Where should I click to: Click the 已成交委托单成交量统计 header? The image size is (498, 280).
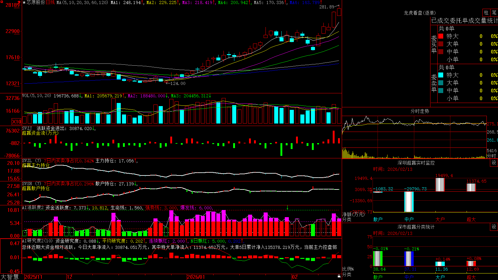464,21
